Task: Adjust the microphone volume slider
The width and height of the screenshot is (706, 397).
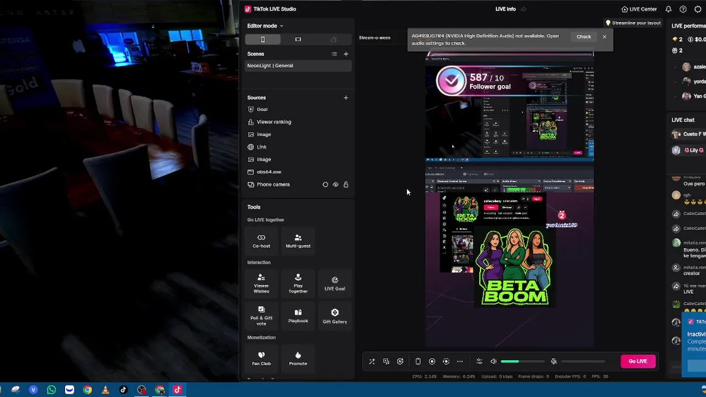Action: click(584, 362)
